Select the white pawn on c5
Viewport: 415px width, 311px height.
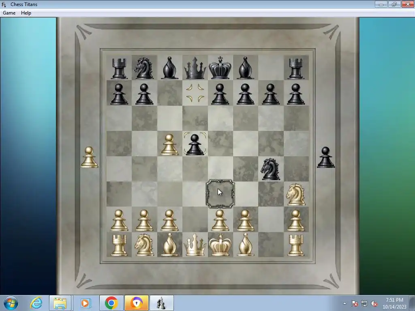pyautogui.click(x=169, y=145)
